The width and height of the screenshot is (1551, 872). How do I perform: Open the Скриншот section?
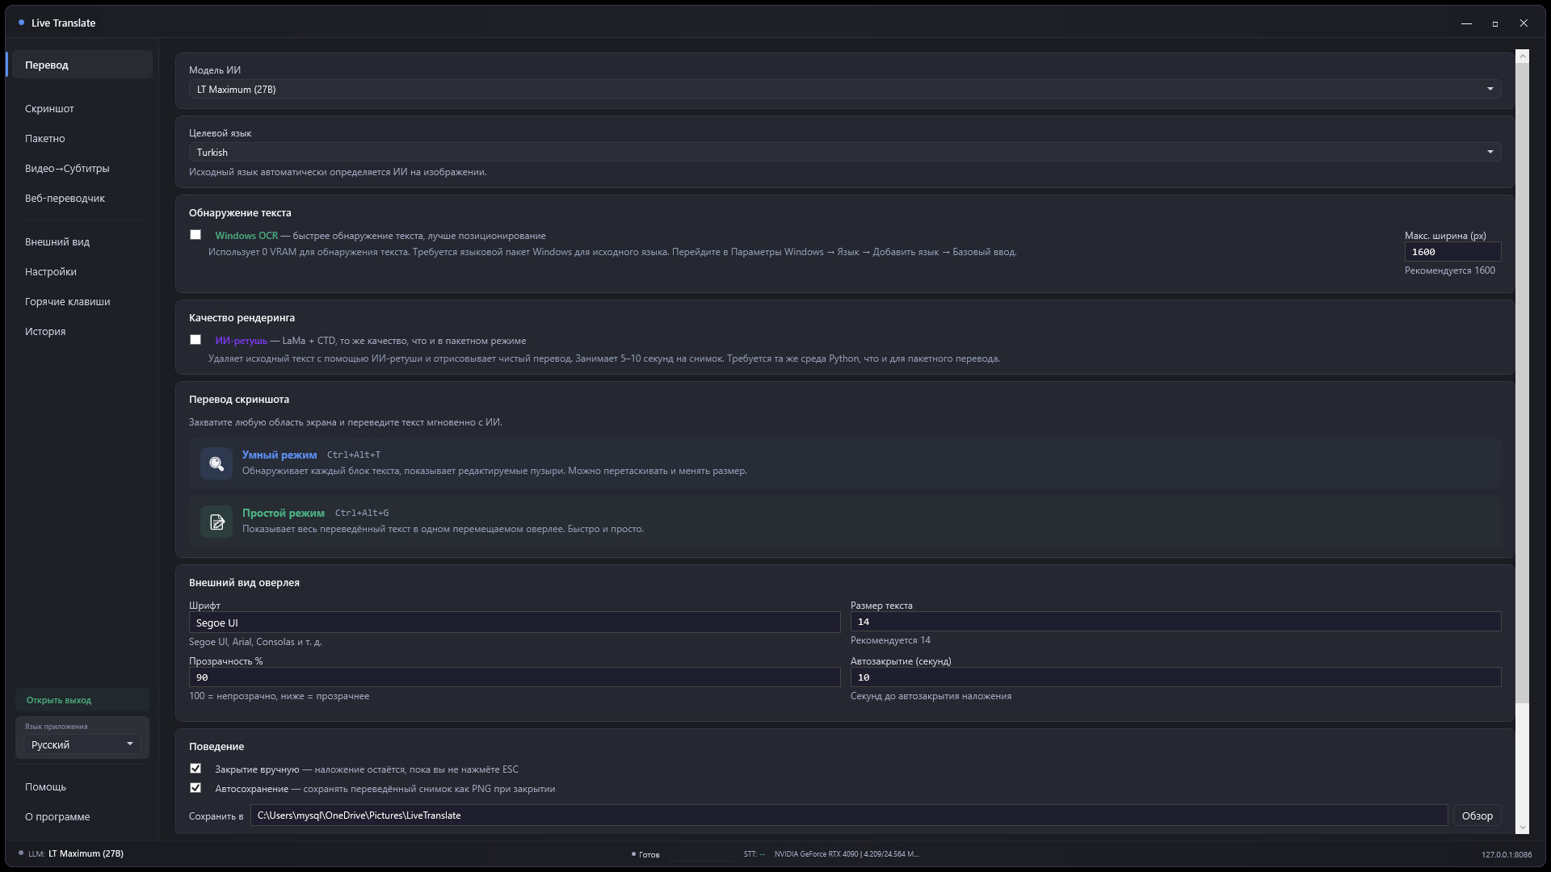pyautogui.click(x=82, y=108)
